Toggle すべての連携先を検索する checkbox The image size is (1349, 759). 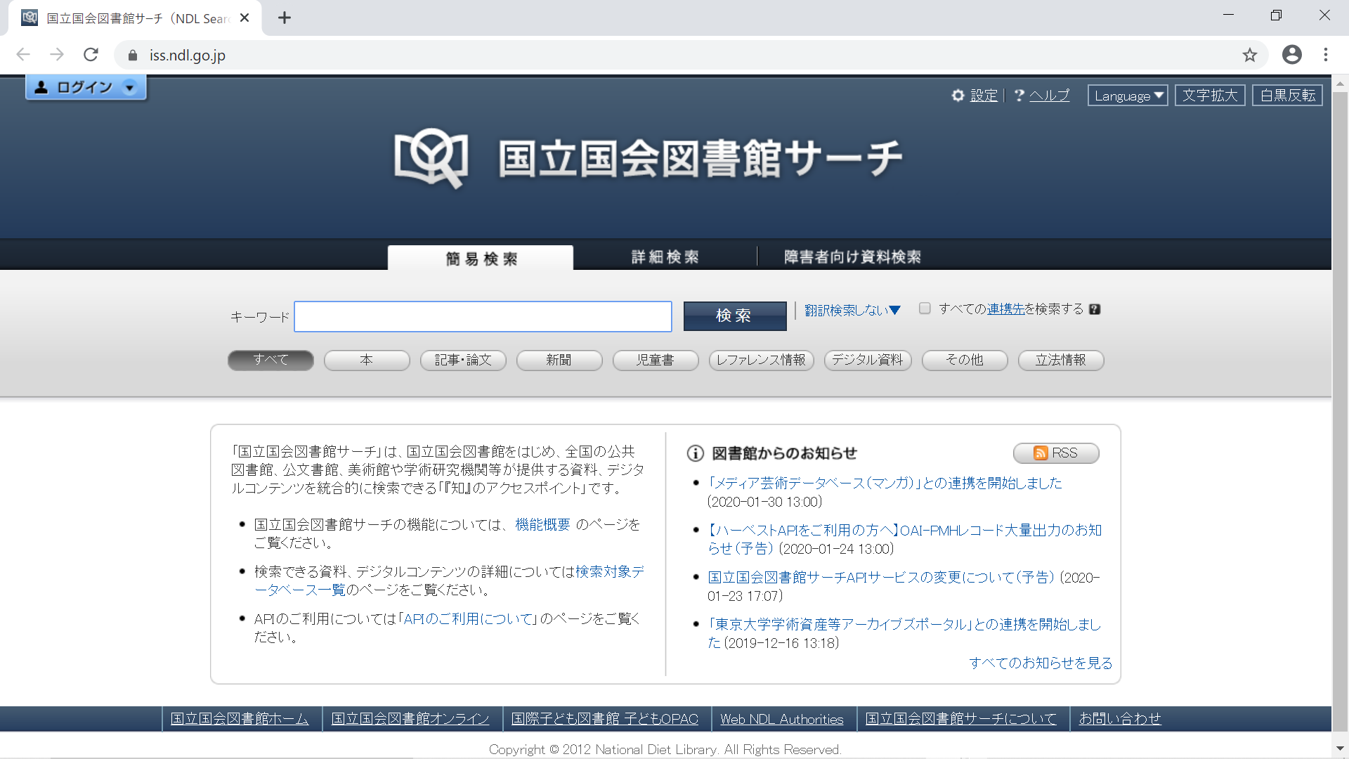pos(925,309)
